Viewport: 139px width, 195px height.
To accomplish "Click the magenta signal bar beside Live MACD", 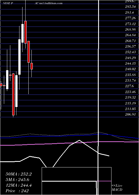I will point(104,181).
